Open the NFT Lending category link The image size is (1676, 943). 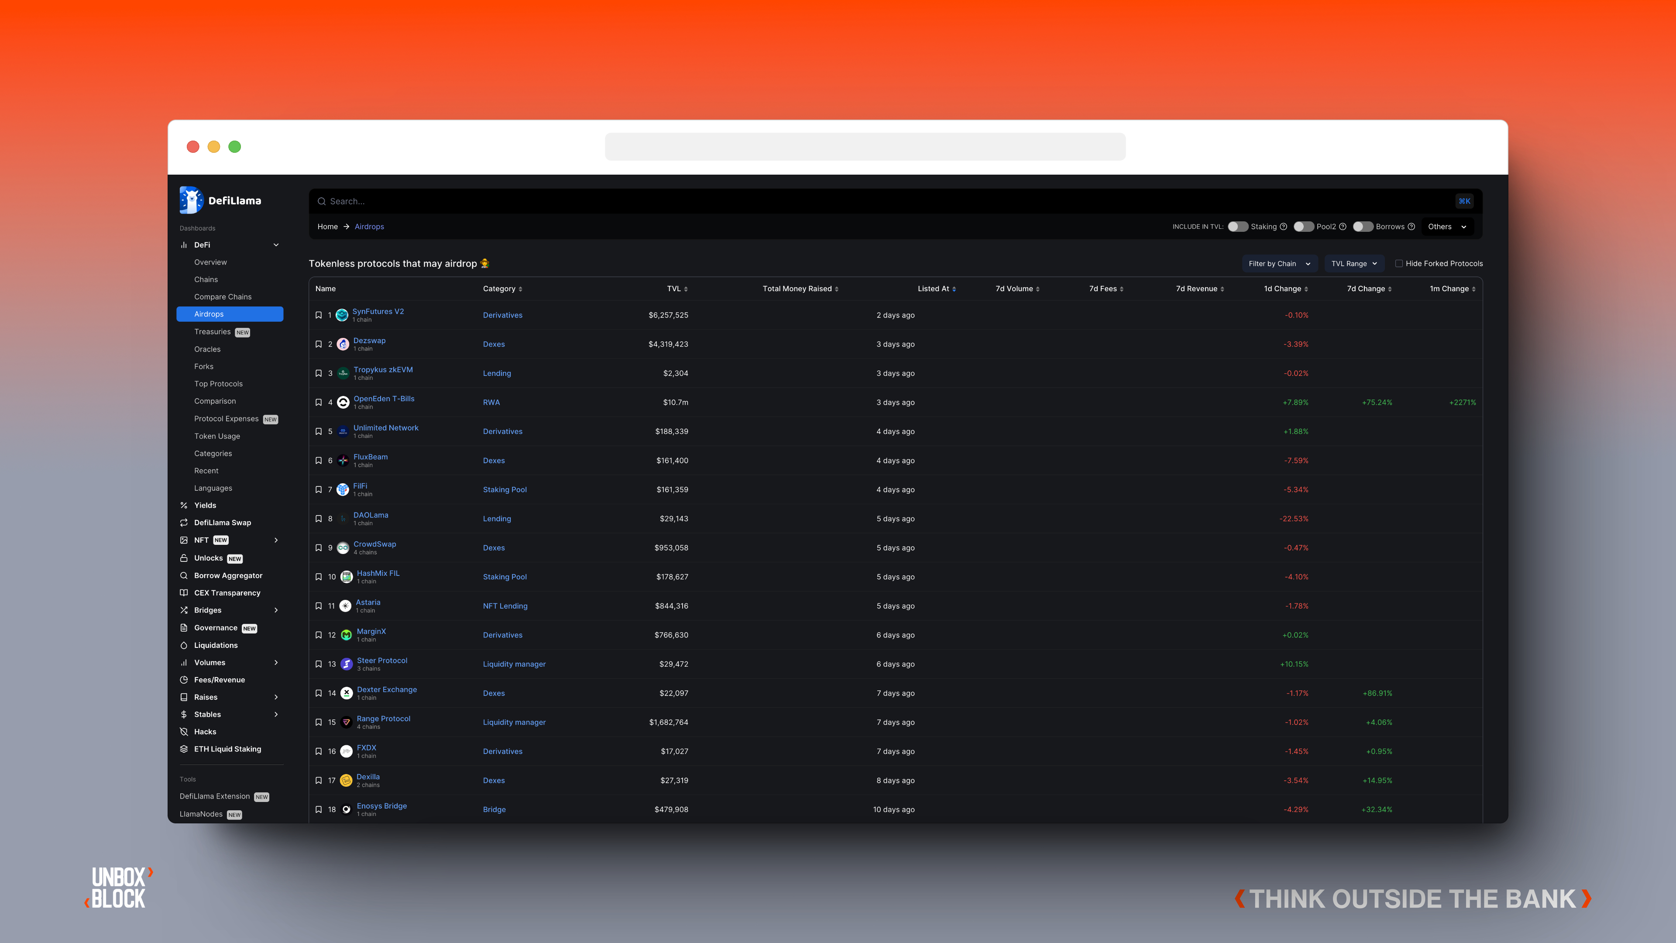(x=505, y=606)
